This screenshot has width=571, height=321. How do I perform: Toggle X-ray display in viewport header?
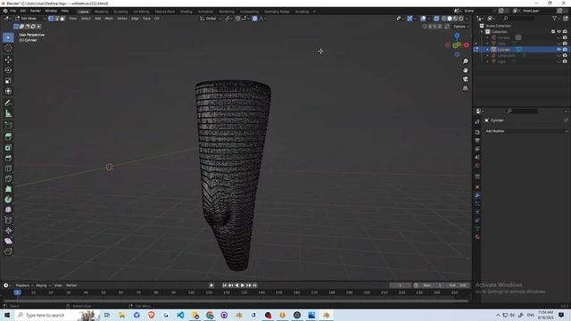[436, 18]
